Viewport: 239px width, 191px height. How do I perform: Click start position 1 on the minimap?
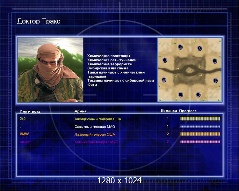click(199, 48)
